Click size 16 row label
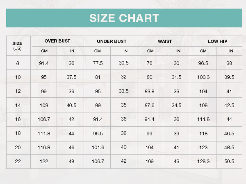Image resolution: width=246 pixels, height=184 pixels. click(x=18, y=119)
